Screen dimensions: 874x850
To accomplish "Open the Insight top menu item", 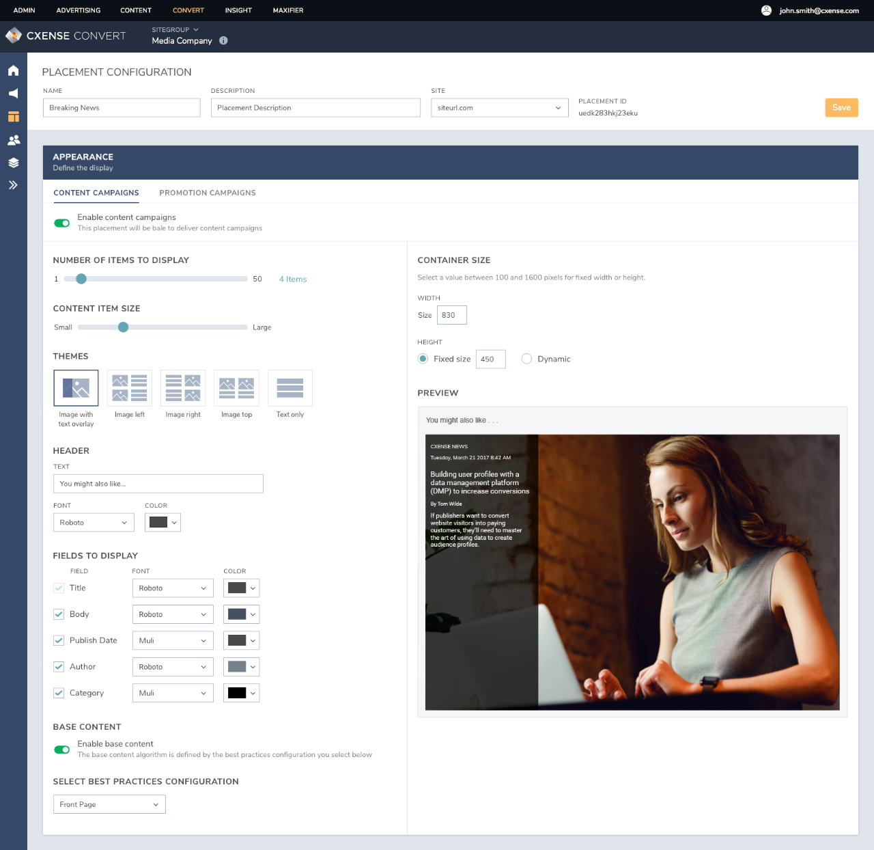I will click(x=238, y=10).
